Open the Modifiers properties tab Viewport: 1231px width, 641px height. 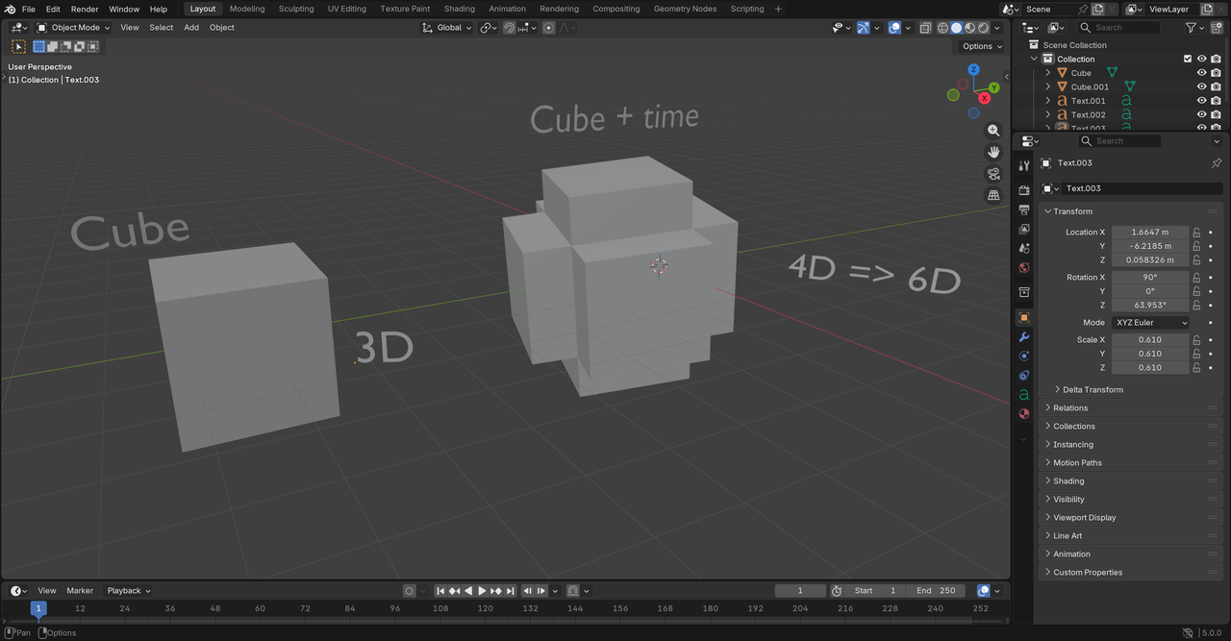(x=1024, y=336)
